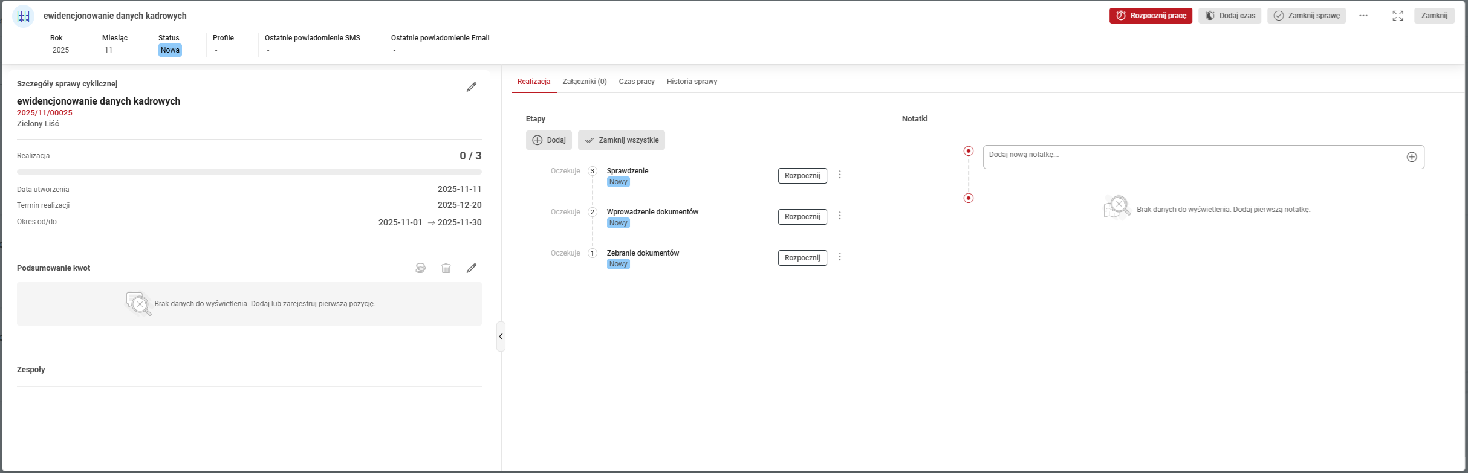Image resolution: width=1468 pixels, height=473 pixels.
Task: Collapse the left details panel
Action: pyautogui.click(x=501, y=336)
